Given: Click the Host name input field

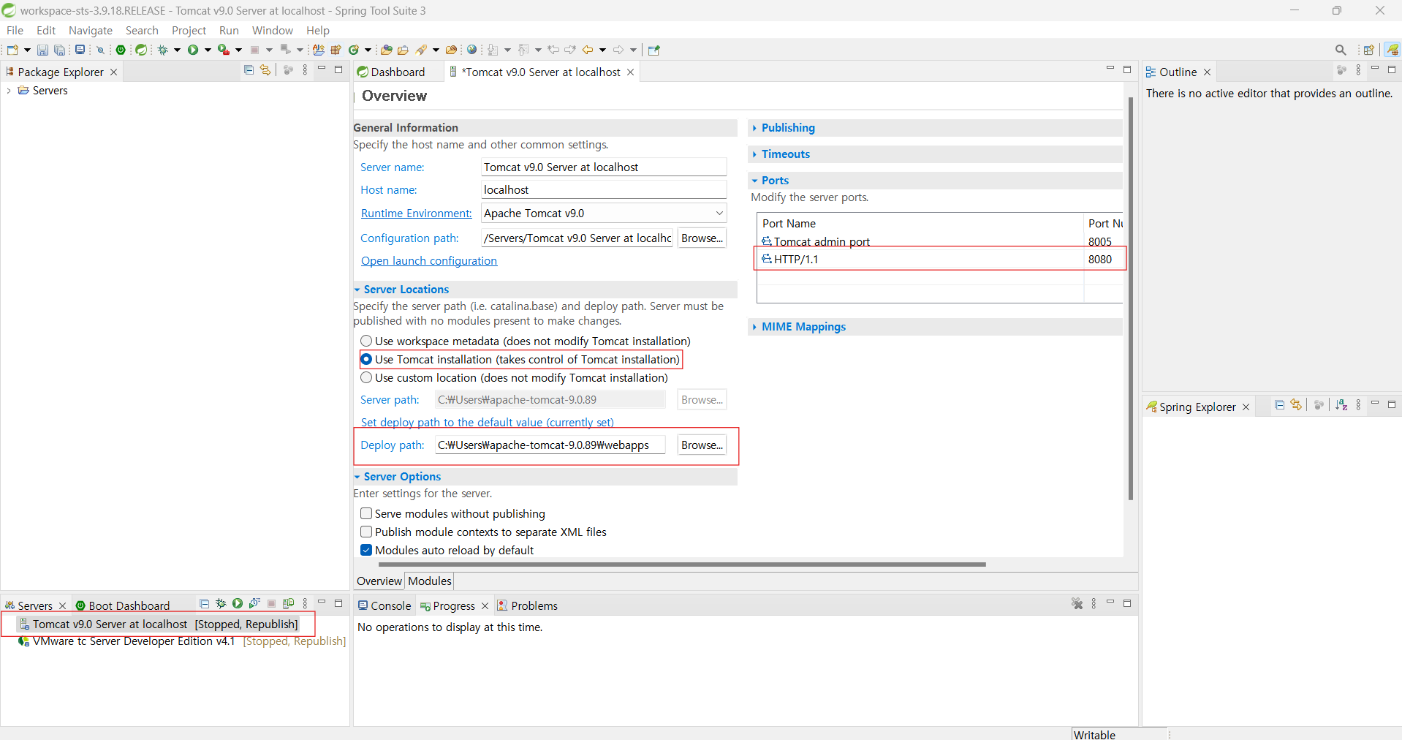Looking at the screenshot, I should 604,190.
